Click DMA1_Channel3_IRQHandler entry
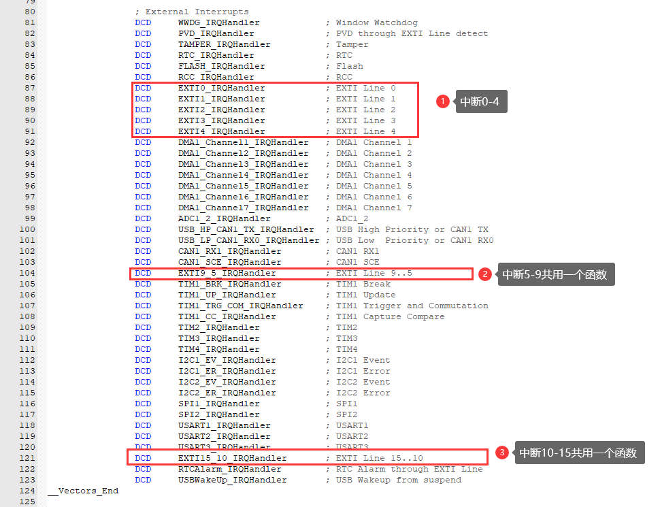The height and width of the screenshot is (507, 660). pos(244,165)
